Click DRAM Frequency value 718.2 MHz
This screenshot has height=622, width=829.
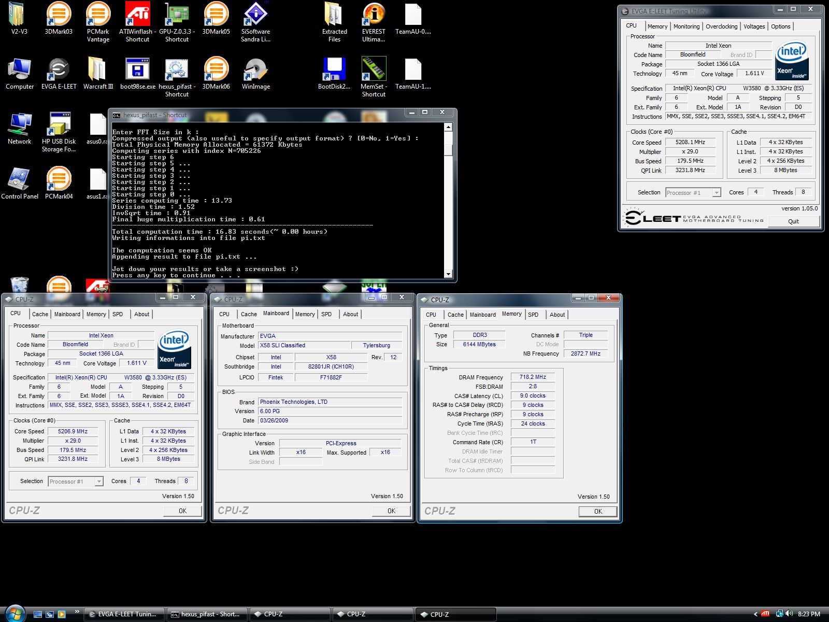click(533, 377)
